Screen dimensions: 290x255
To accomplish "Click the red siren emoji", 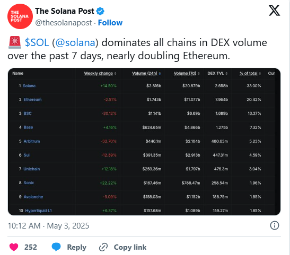I will click(x=15, y=42).
